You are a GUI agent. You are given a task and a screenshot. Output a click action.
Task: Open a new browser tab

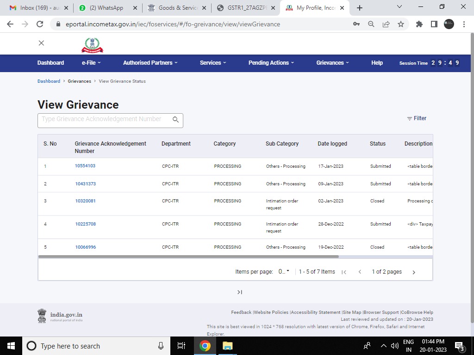pos(359,8)
